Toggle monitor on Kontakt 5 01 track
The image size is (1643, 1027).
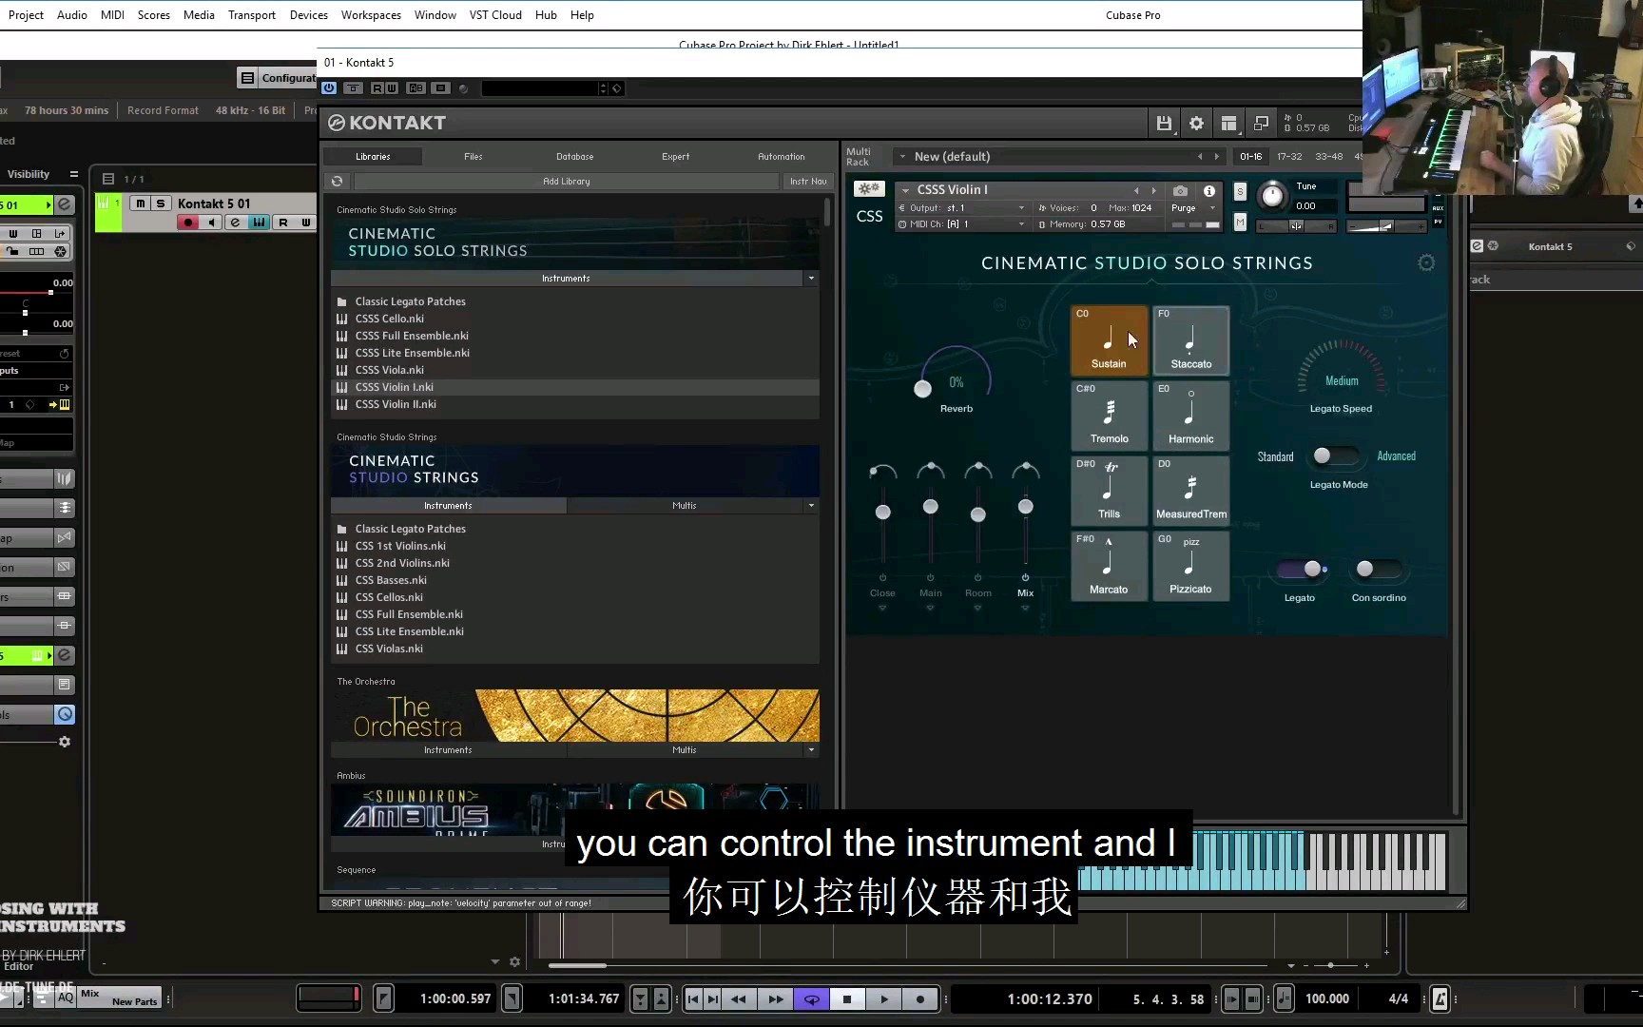[211, 223]
